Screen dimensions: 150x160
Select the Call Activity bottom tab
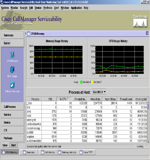pyautogui.click(x=48, y=152)
